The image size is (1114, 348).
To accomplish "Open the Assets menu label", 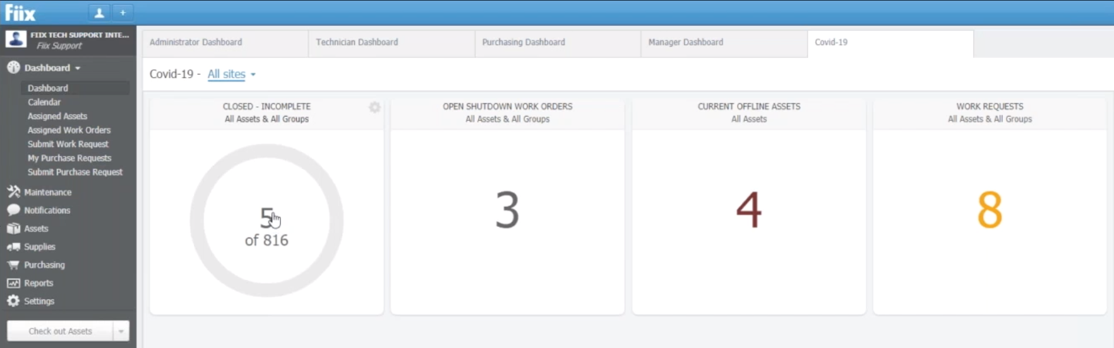I will pyautogui.click(x=36, y=228).
